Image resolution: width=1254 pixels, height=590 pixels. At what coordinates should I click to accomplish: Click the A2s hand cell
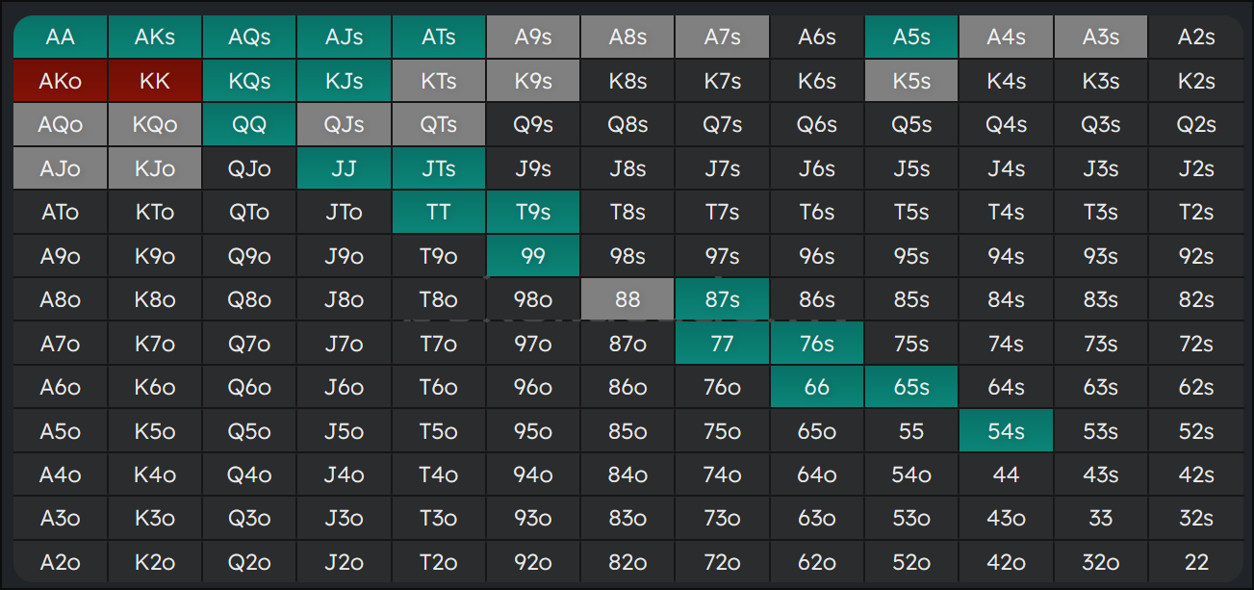click(1195, 38)
